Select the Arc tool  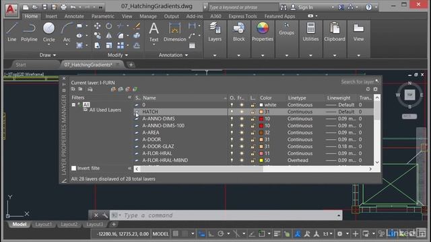pyautogui.click(x=67, y=32)
